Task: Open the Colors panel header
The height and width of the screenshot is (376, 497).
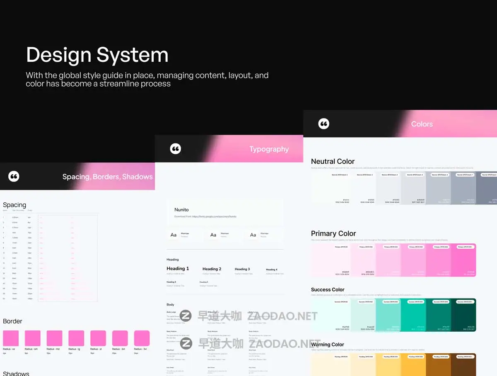Action: tap(422, 124)
